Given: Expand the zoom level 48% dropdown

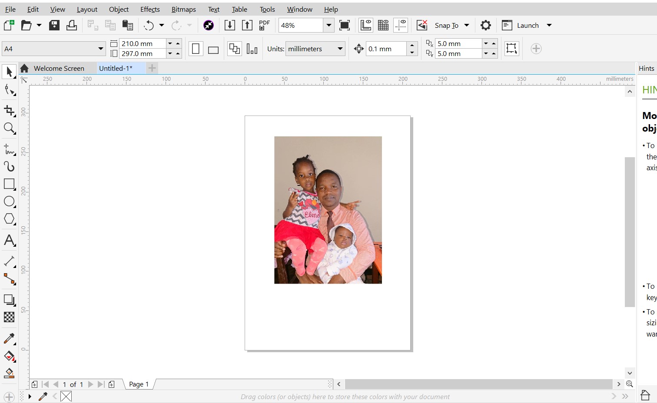Looking at the screenshot, I should (329, 25).
